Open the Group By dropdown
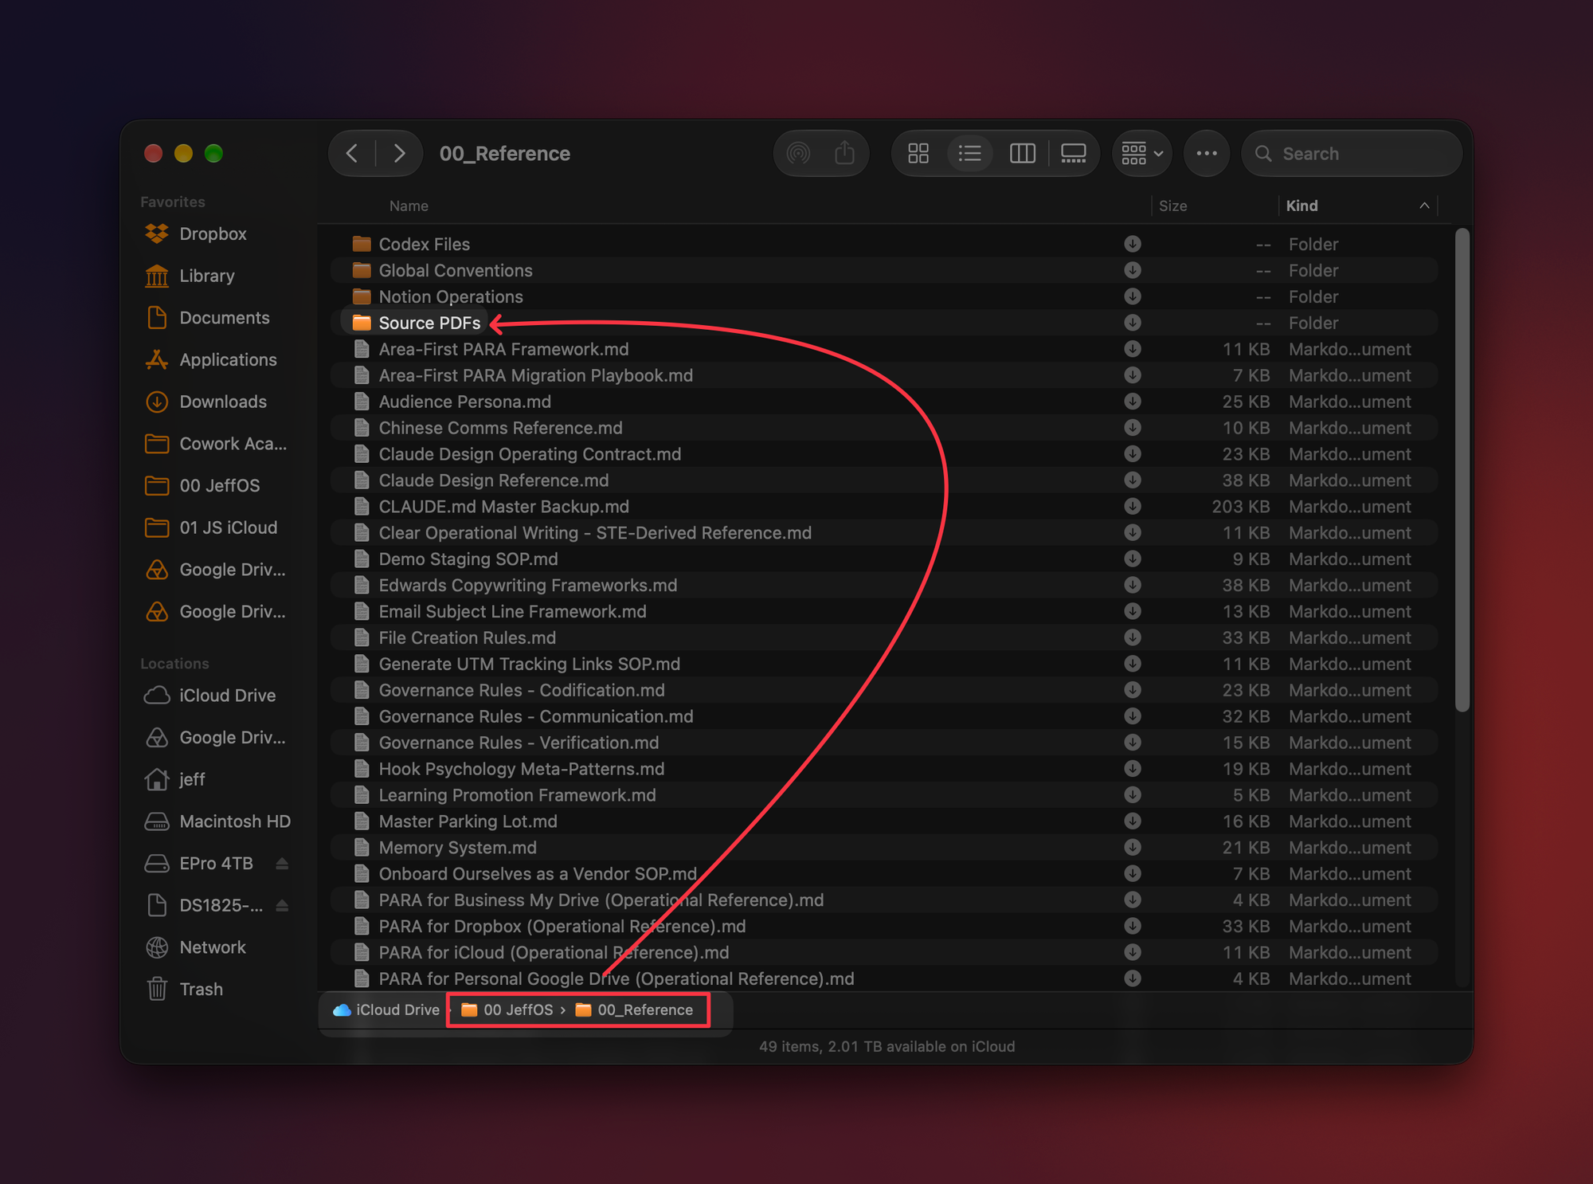This screenshot has height=1184, width=1593. [1142, 153]
